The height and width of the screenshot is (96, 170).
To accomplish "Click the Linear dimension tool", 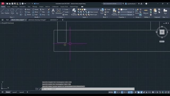I will click(65, 10).
